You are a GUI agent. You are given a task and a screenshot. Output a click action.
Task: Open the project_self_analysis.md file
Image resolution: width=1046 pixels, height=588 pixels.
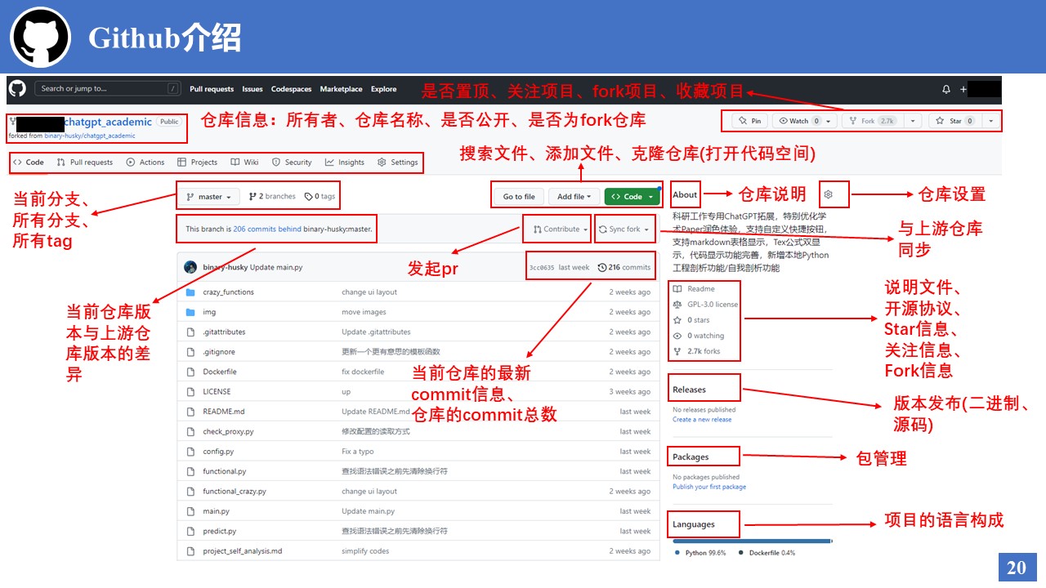coord(243,551)
